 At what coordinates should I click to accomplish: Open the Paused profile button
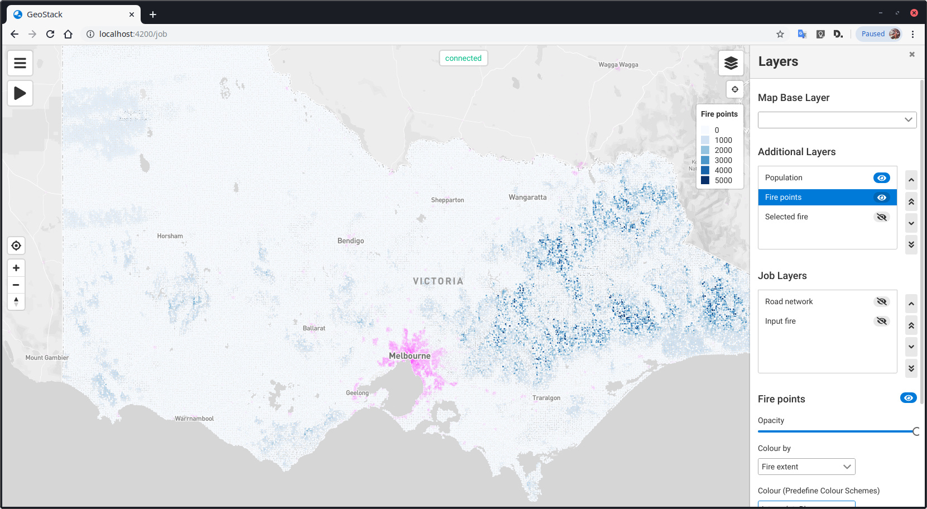click(x=880, y=34)
